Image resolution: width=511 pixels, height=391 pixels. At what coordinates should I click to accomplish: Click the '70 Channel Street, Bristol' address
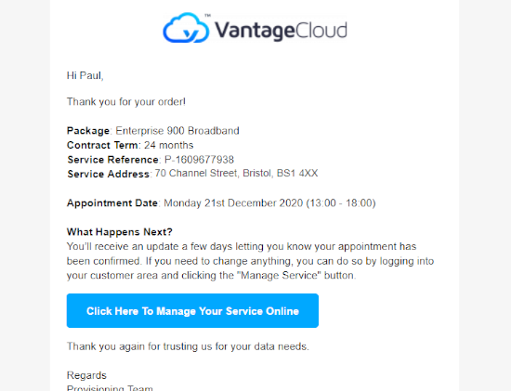(x=213, y=173)
